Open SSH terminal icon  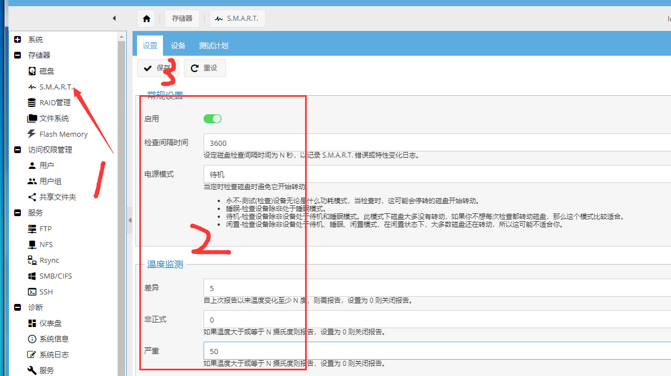pyautogui.click(x=32, y=292)
